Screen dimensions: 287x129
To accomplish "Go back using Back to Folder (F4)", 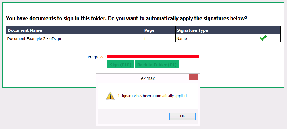I will tap(157, 65).
